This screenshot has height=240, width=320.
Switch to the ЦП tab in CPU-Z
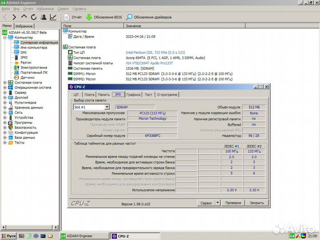[x=76, y=95]
